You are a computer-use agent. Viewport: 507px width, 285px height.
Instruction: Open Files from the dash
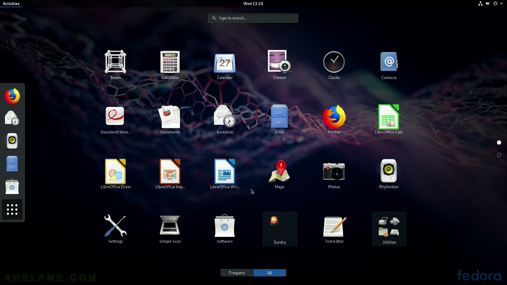(x=12, y=164)
